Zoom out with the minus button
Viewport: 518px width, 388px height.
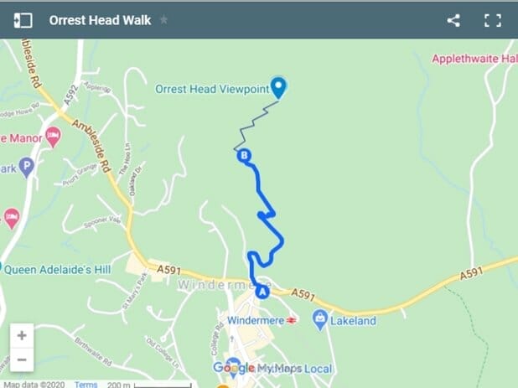22,360
